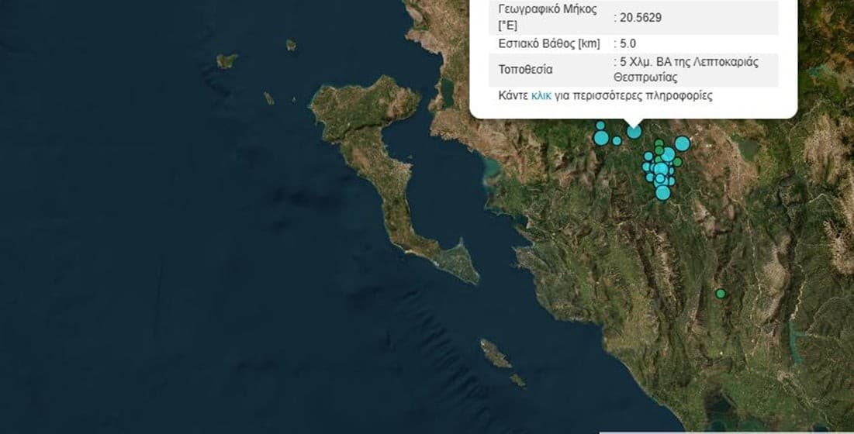This screenshot has height=434, width=854.
Task: Select the large cyan marker east of the cluster
Action: 683,143
